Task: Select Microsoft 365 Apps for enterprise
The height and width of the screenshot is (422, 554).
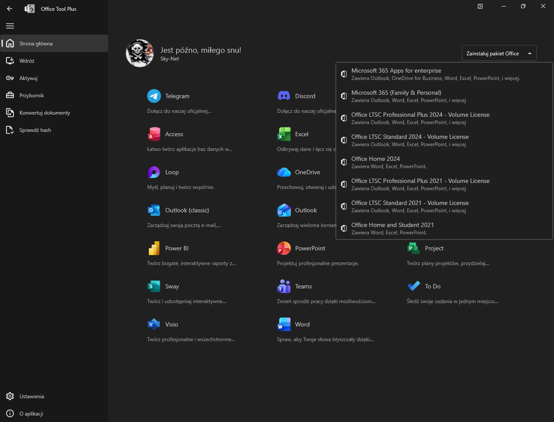Action: tap(444, 74)
